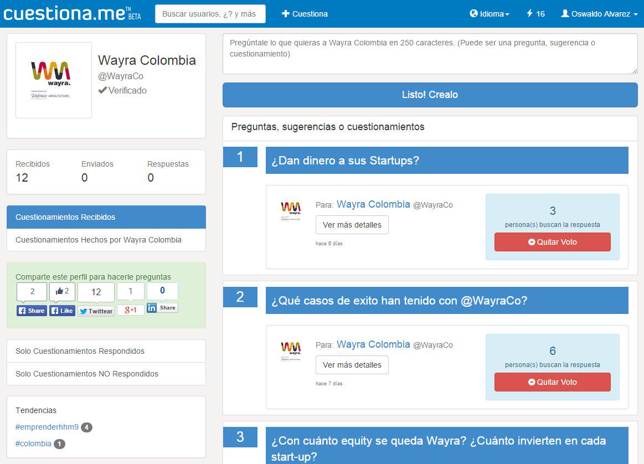Viewport: 644px width, 464px height.
Task: Click Wayra logo in question 1 card
Action: point(291,210)
